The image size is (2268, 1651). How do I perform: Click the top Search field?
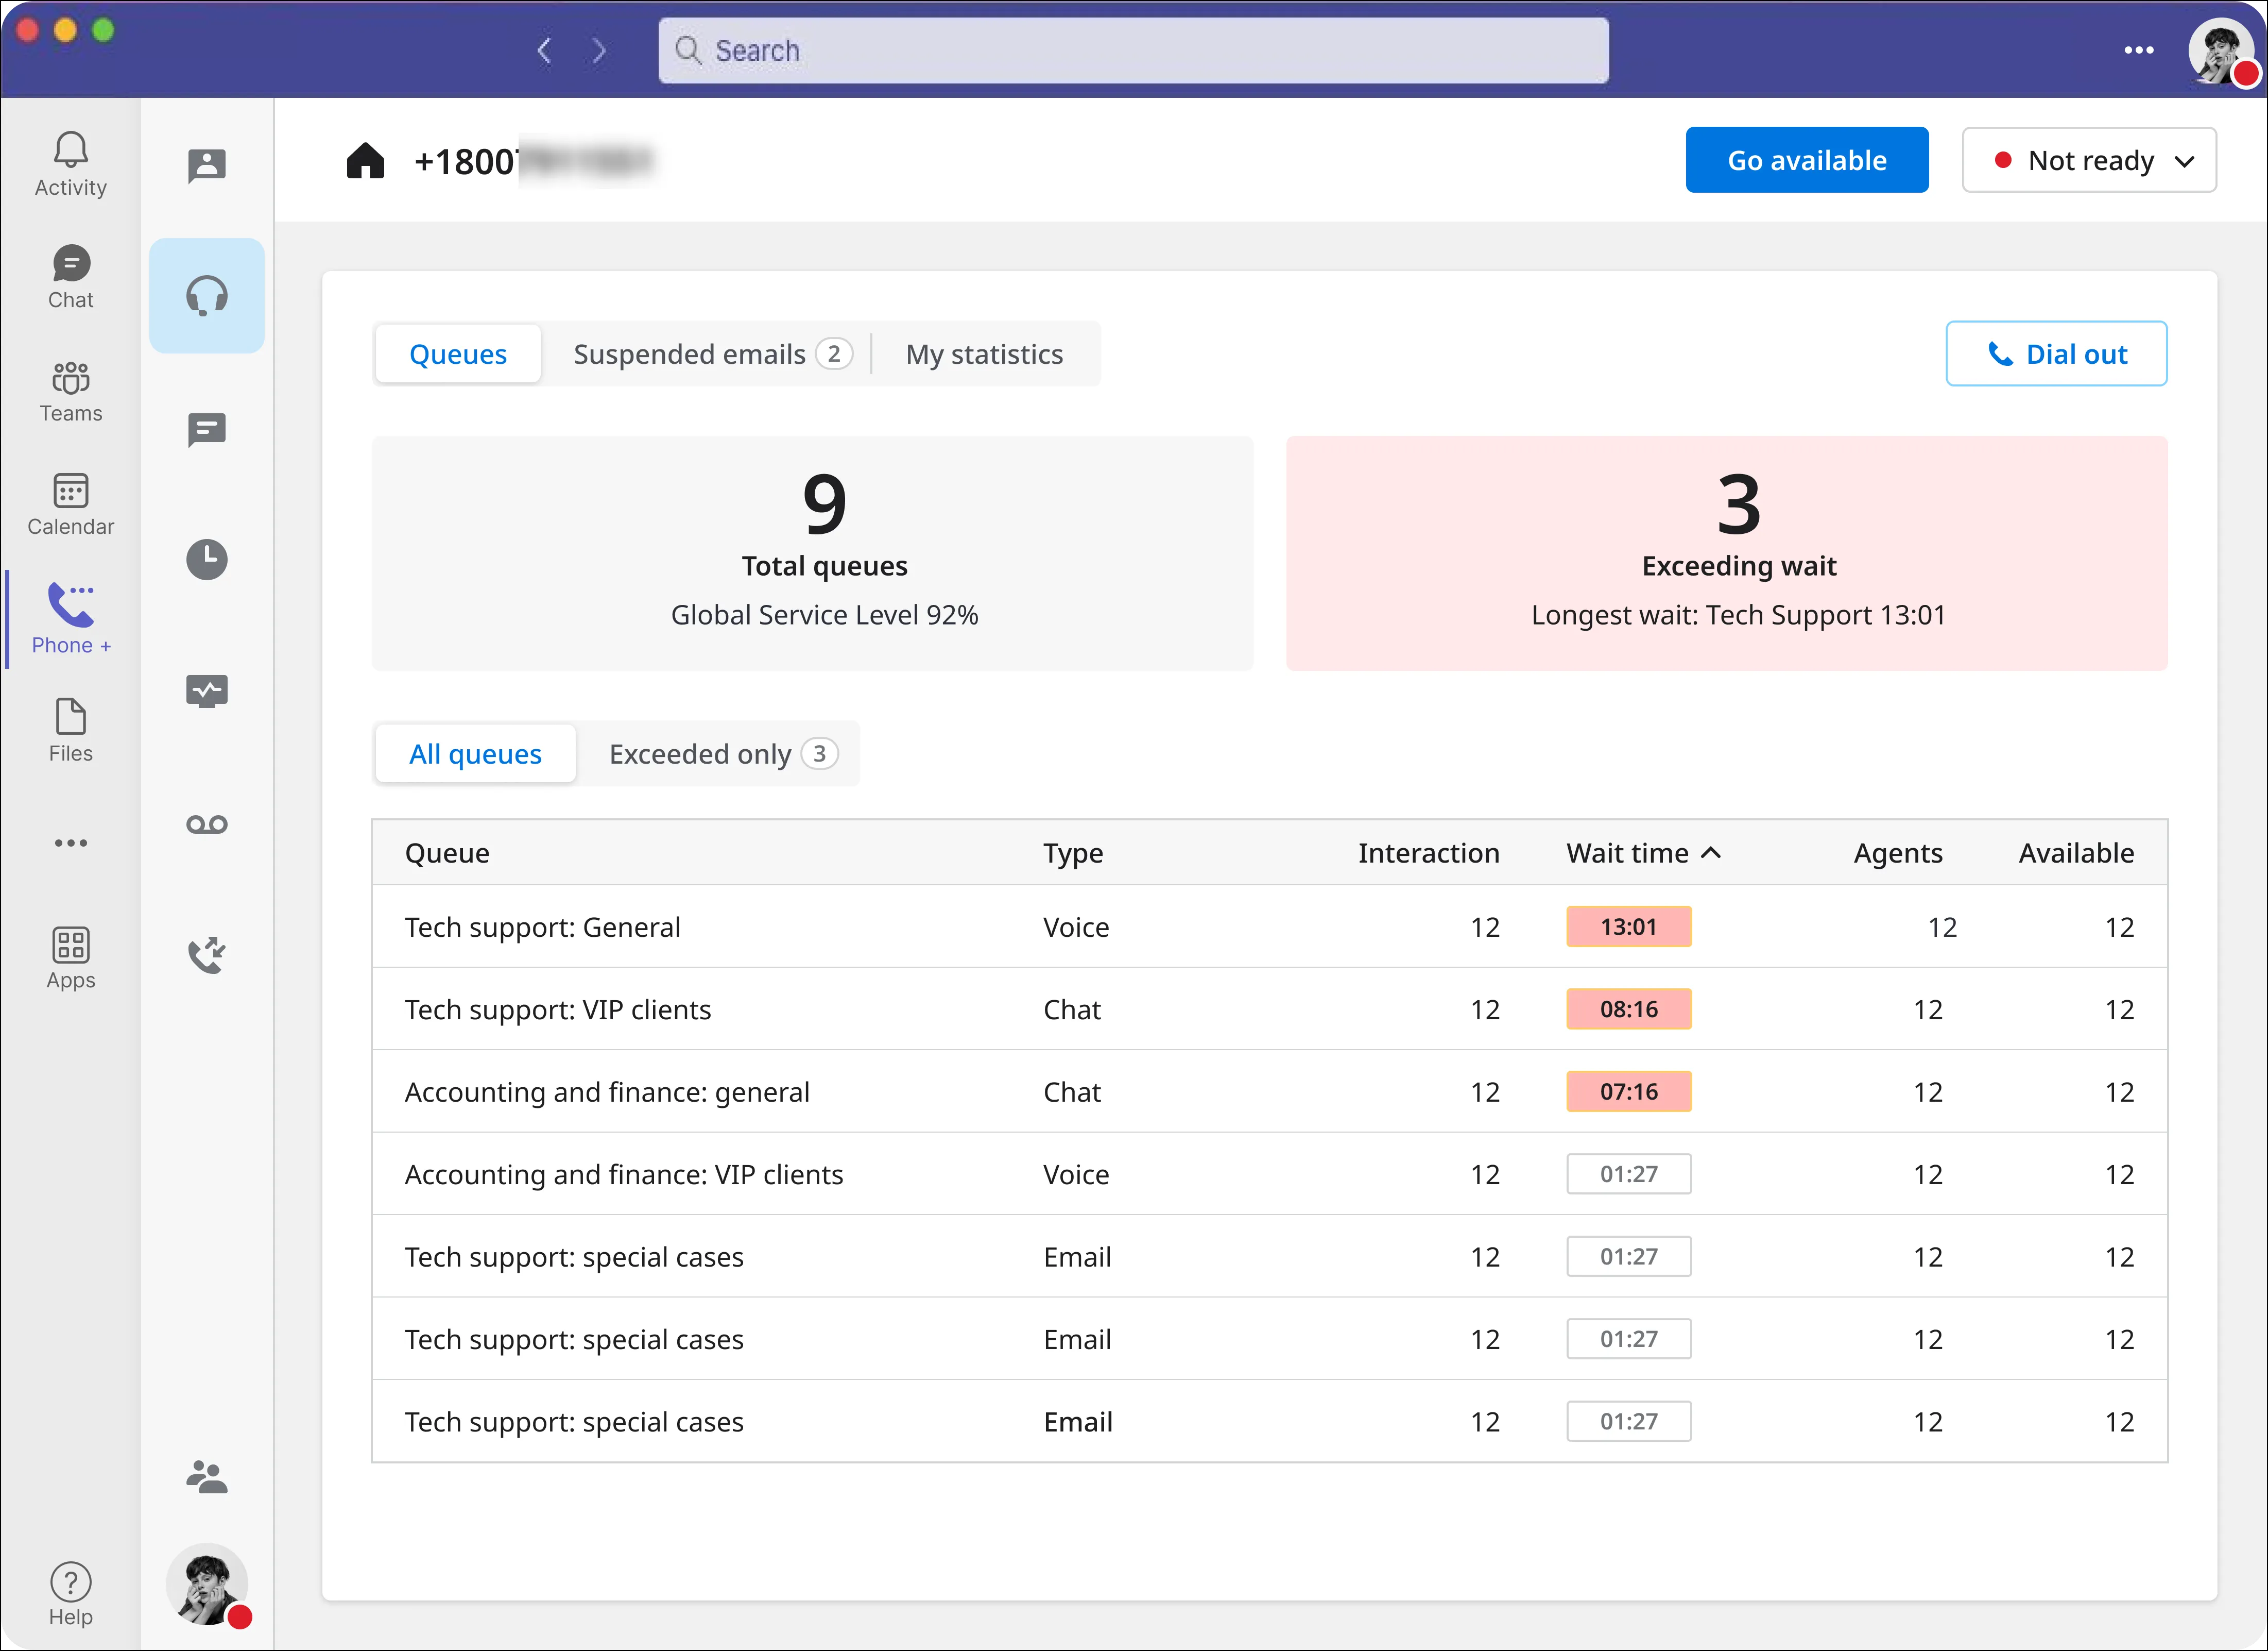1133,50
